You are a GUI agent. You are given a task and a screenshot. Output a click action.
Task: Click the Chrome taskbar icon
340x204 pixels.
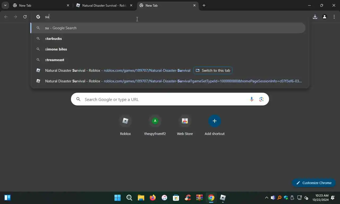[x=211, y=198]
